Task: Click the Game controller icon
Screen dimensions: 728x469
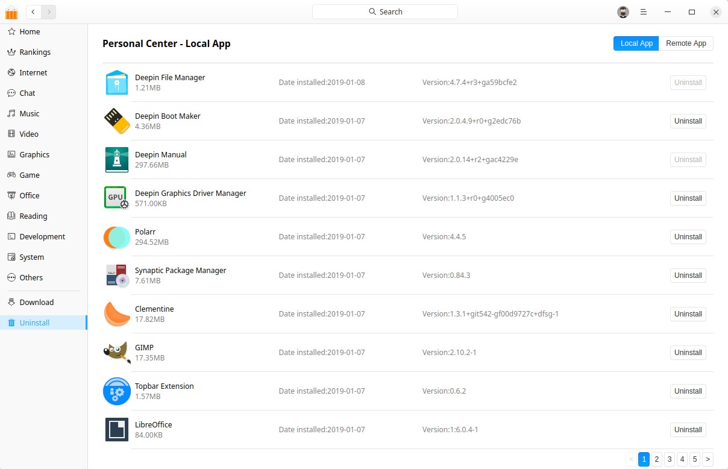Action: click(11, 175)
